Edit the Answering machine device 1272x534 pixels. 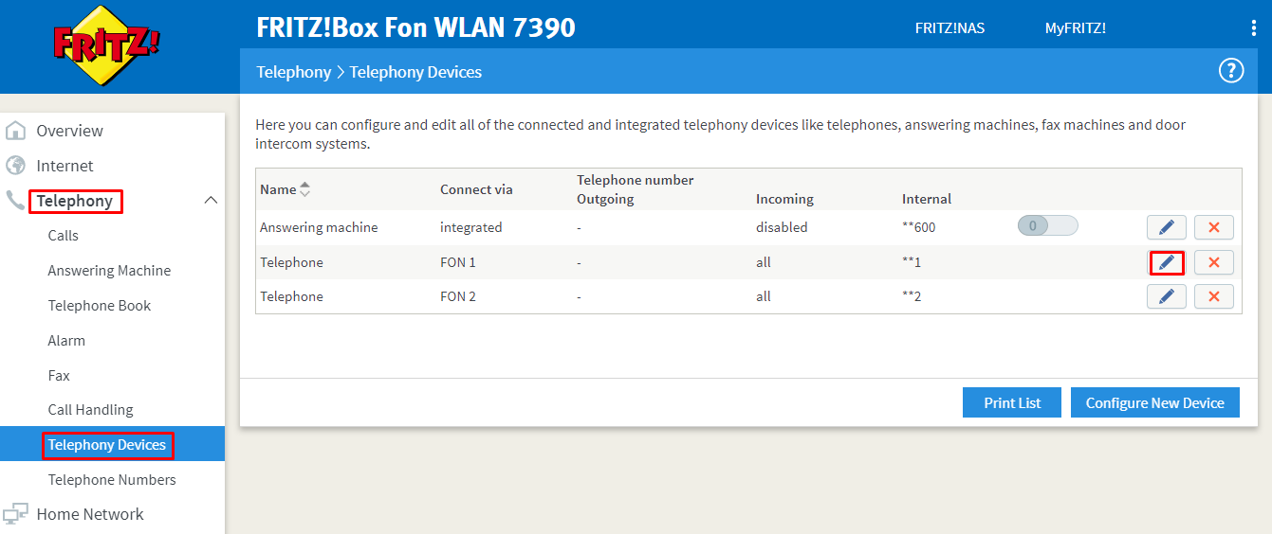[x=1166, y=227]
